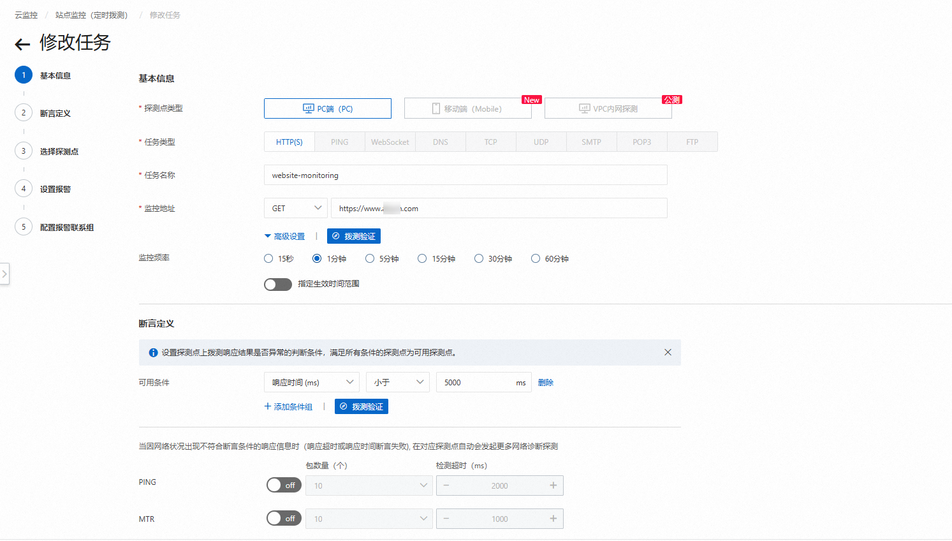The image size is (952, 541).
Task: Expand the collapsed left sidebar handle
Action: click(4, 274)
